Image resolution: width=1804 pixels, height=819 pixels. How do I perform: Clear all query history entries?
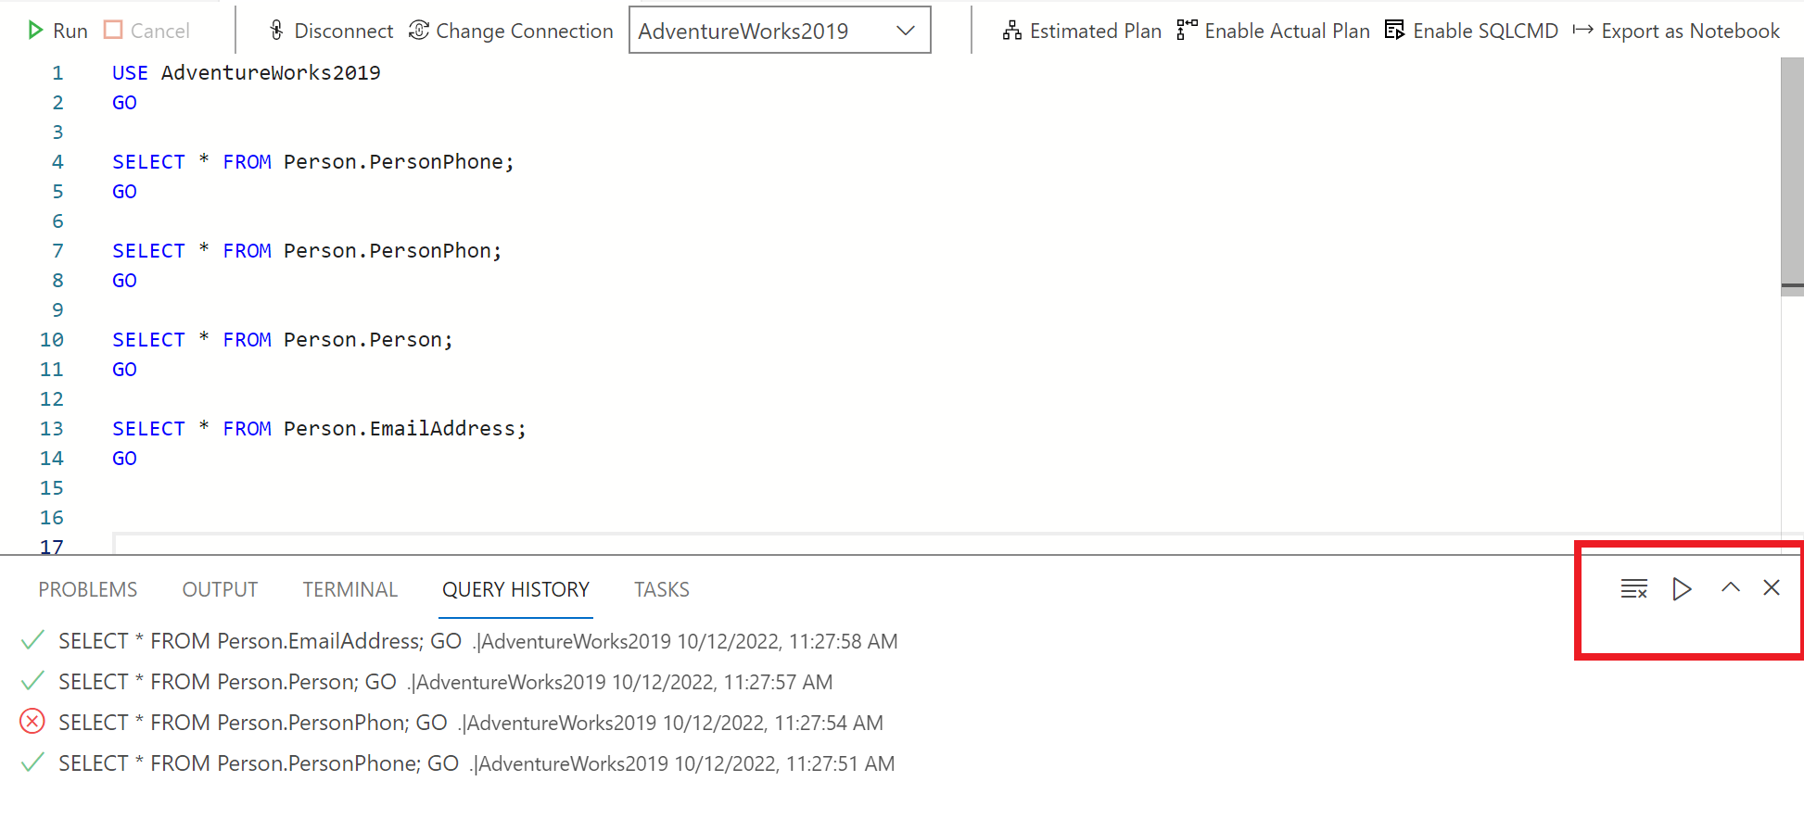click(x=1633, y=588)
